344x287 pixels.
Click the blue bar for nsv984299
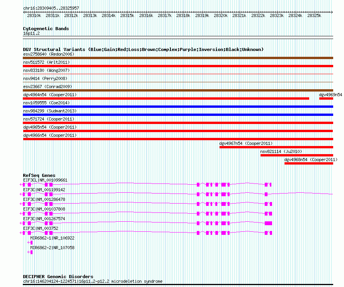[178, 115]
